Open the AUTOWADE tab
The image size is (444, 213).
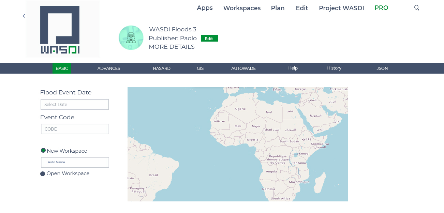point(243,69)
